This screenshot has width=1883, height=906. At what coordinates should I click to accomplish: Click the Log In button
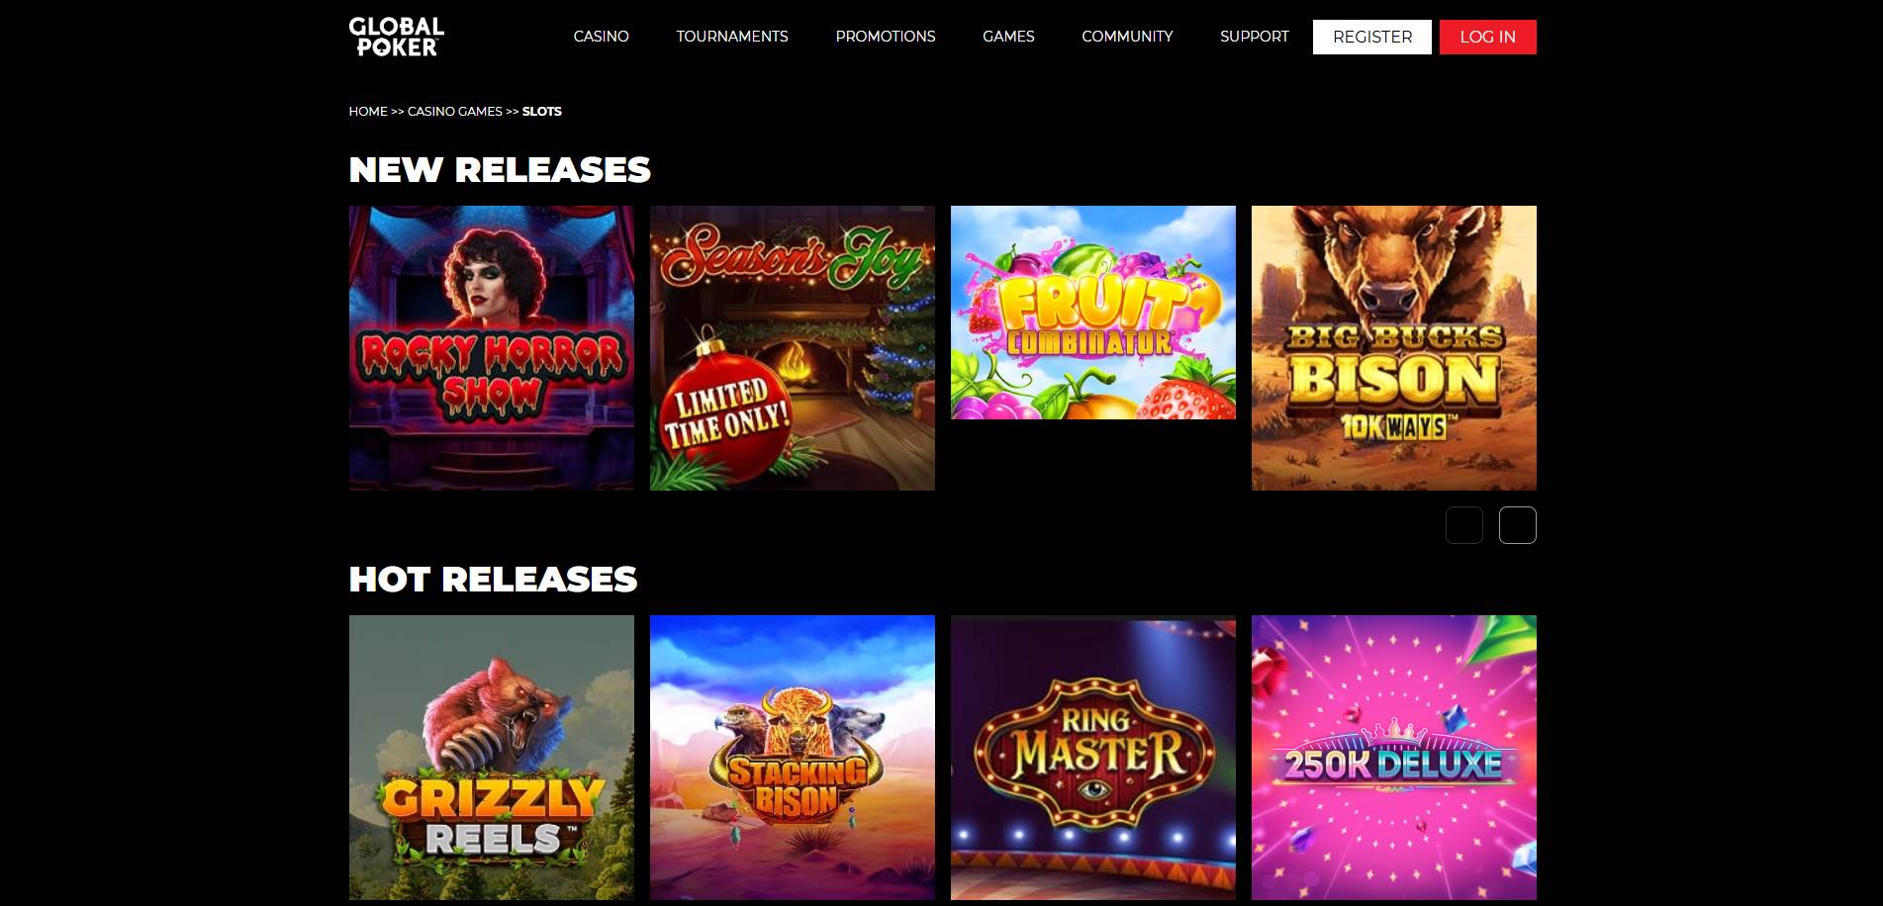(1488, 37)
